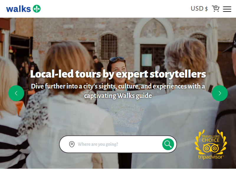Screen dimensions: 236x177
Task: Focus the 'Where are you going?' search field
Action: 118,144
